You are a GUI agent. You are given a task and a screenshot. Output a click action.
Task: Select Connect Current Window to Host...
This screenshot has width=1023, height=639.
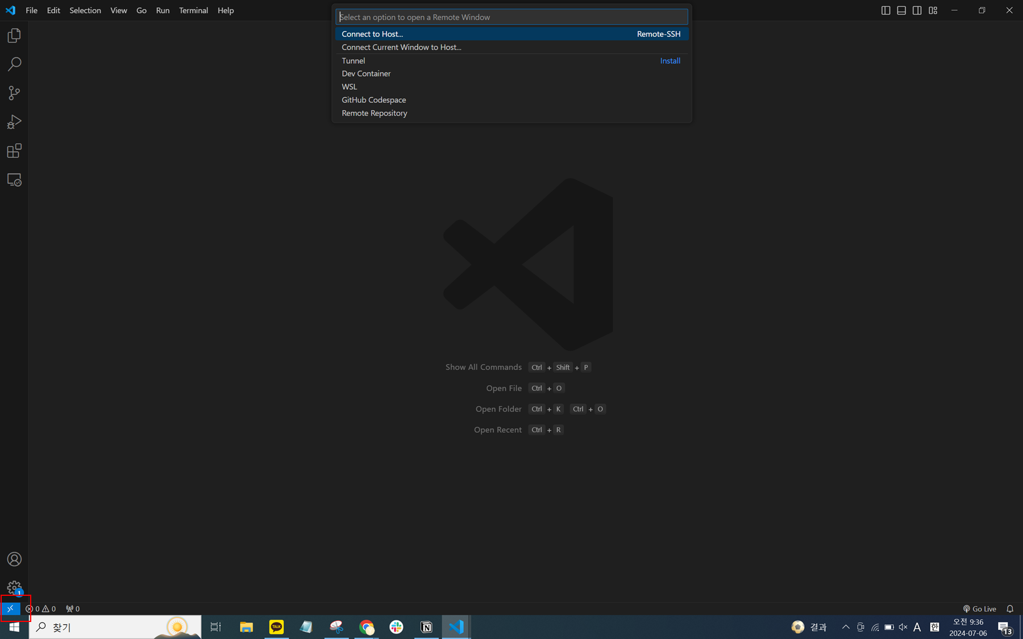click(x=511, y=47)
